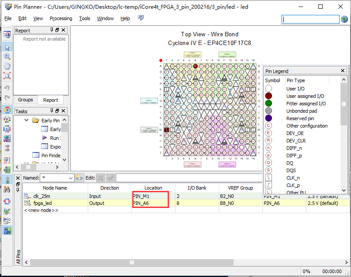The height and width of the screenshot is (277, 351).
Task: Click the fit-in-window tool icon
Action: (x=7, y=76)
